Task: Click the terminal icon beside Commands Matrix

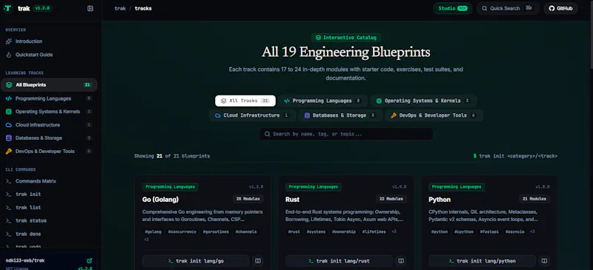Action: click(8, 181)
